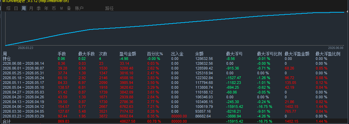Click balance value 100619.79
The width and height of the screenshot is (349, 124).
tap(204, 107)
